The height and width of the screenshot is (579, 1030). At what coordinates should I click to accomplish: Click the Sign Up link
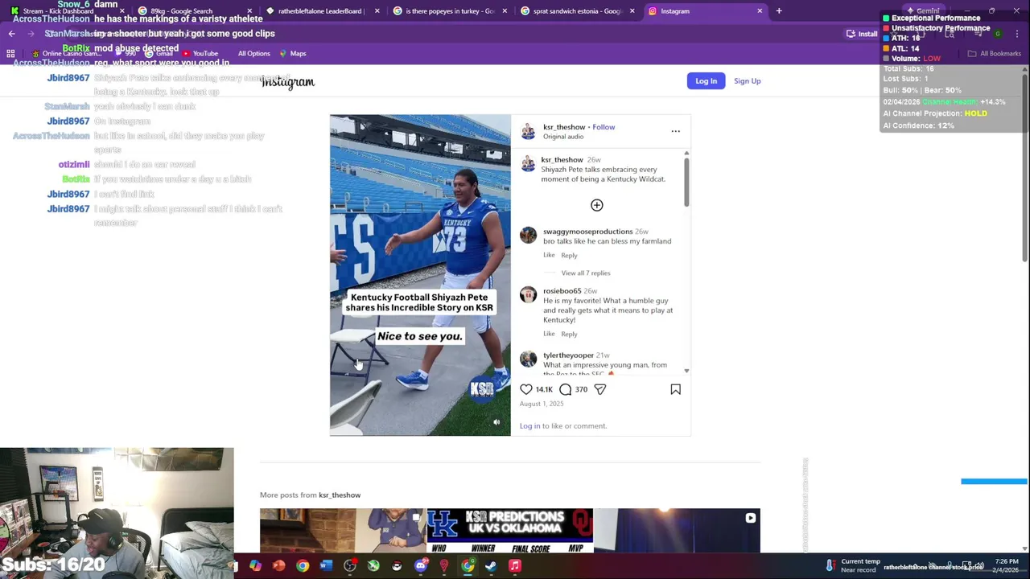point(747,81)
